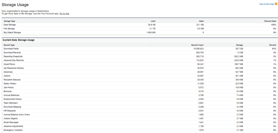Click the Go to App link
The height and width of the screenshot is (133, 278).
point(64,14)
